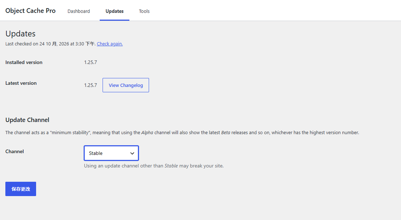401x220 pixels.
Task: Click the minimum stability description text
Action: click(182, 133)
